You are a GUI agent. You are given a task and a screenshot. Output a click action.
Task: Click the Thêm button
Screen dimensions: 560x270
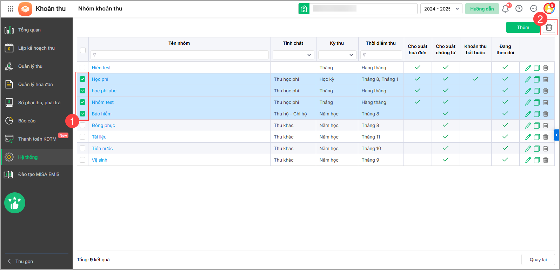coord(523,28)
